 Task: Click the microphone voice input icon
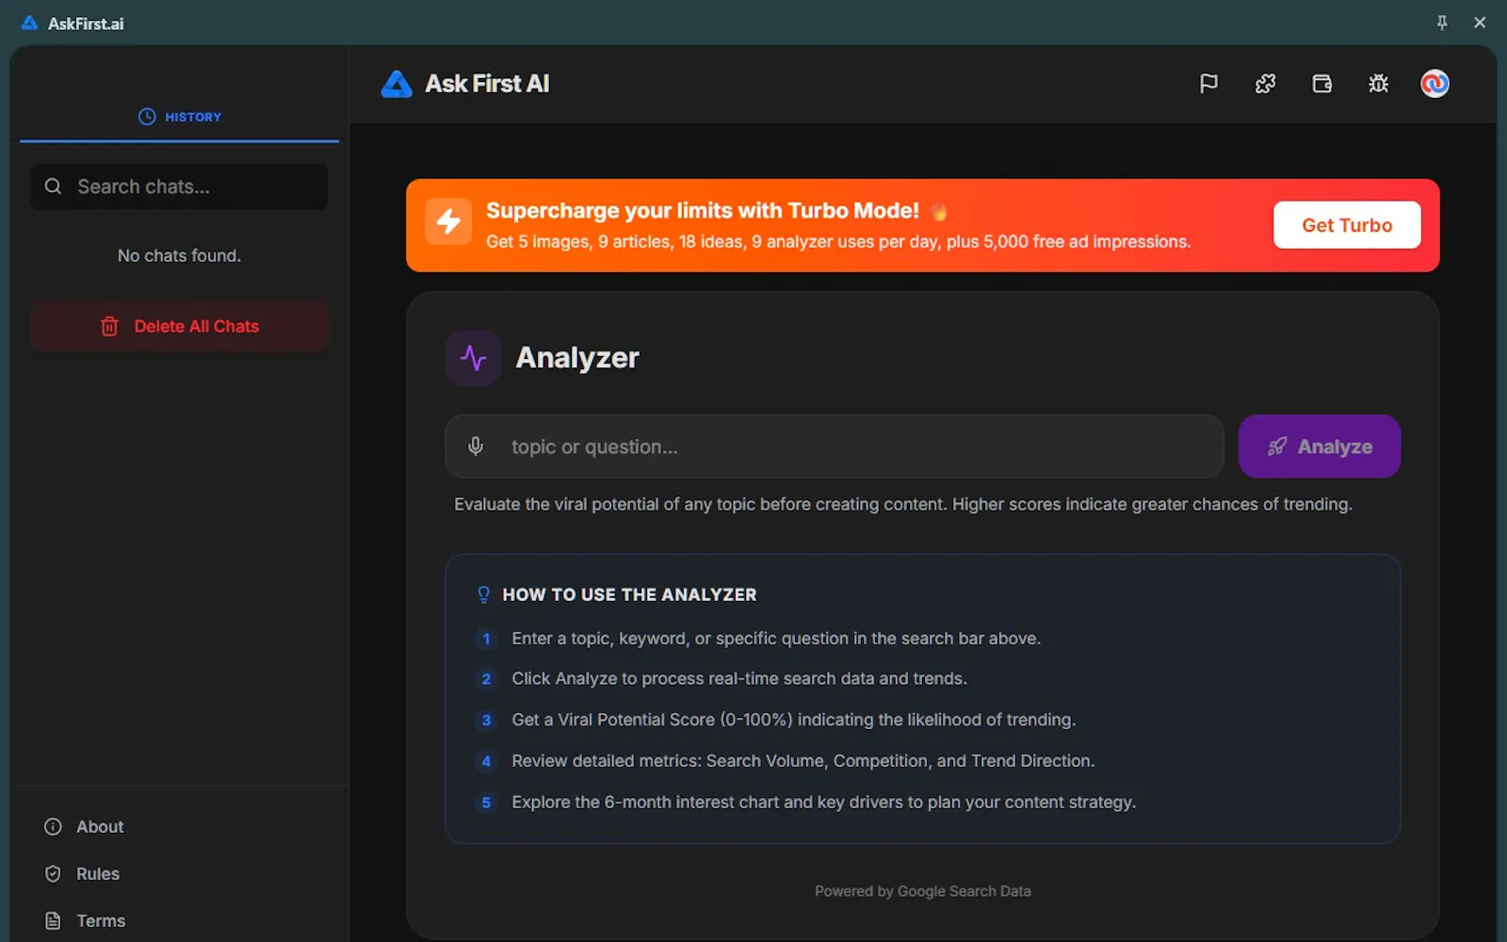[476, 447]
